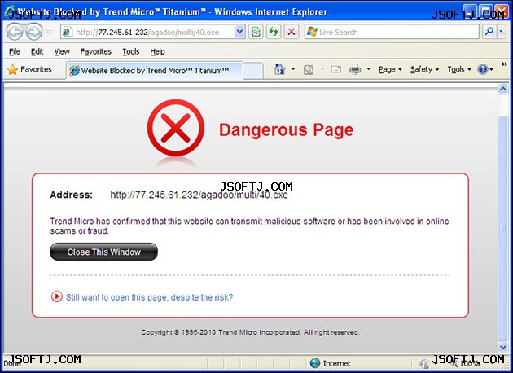Image resolution: width=513 pixels, height=373 pixels.
Task: Click the magnifier search button
Action: [489, 32]
